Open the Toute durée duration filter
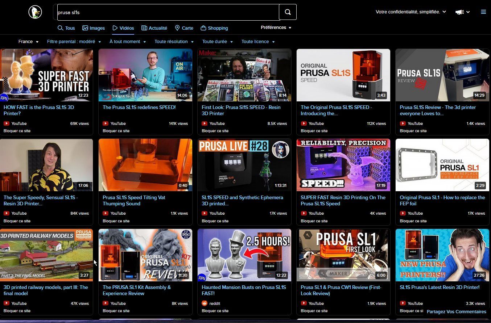The image size is (491, 323). click(218, 42)
